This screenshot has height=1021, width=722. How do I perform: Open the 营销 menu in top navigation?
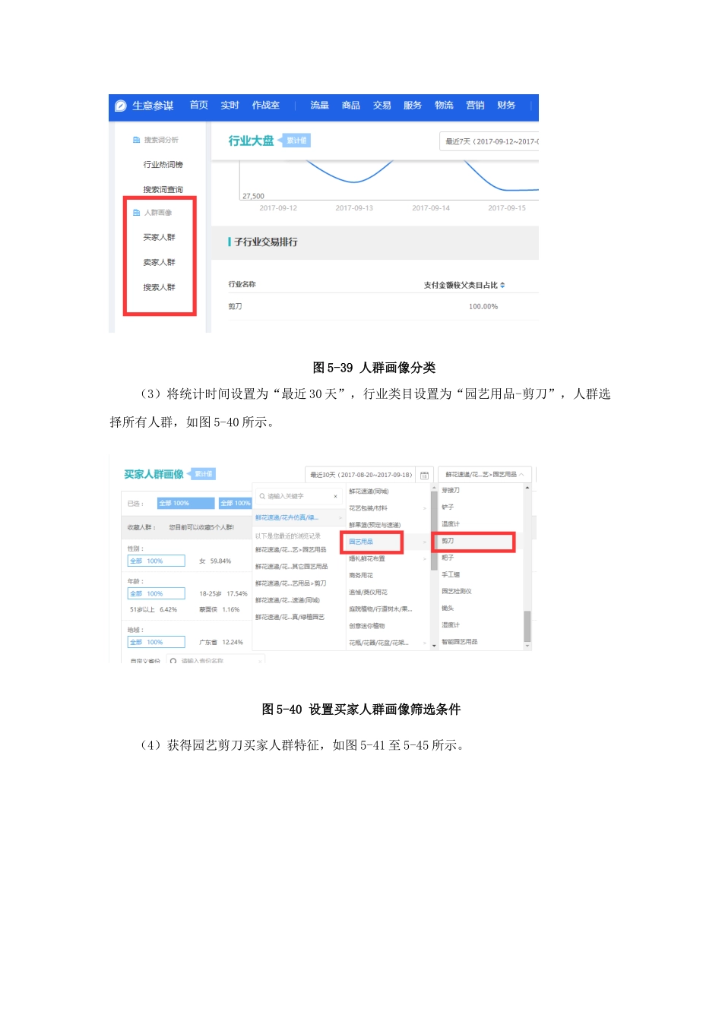[x=476, y=106]
